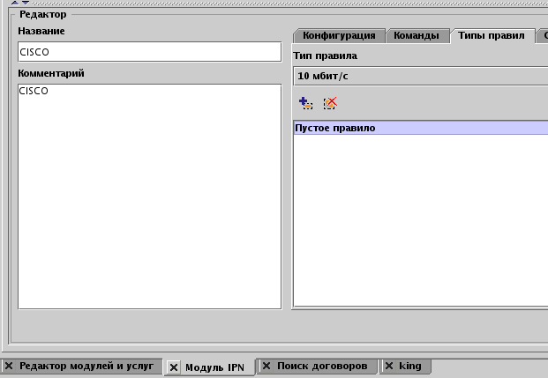Switch to Редактор модулей и услуг tab
Image resolution: width=548 pixels, height=378 pixels.
point(86,365)
